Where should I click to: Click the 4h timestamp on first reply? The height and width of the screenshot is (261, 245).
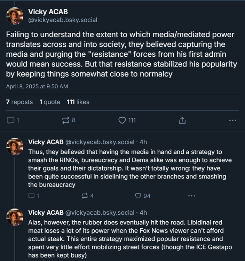pos(143,142)
